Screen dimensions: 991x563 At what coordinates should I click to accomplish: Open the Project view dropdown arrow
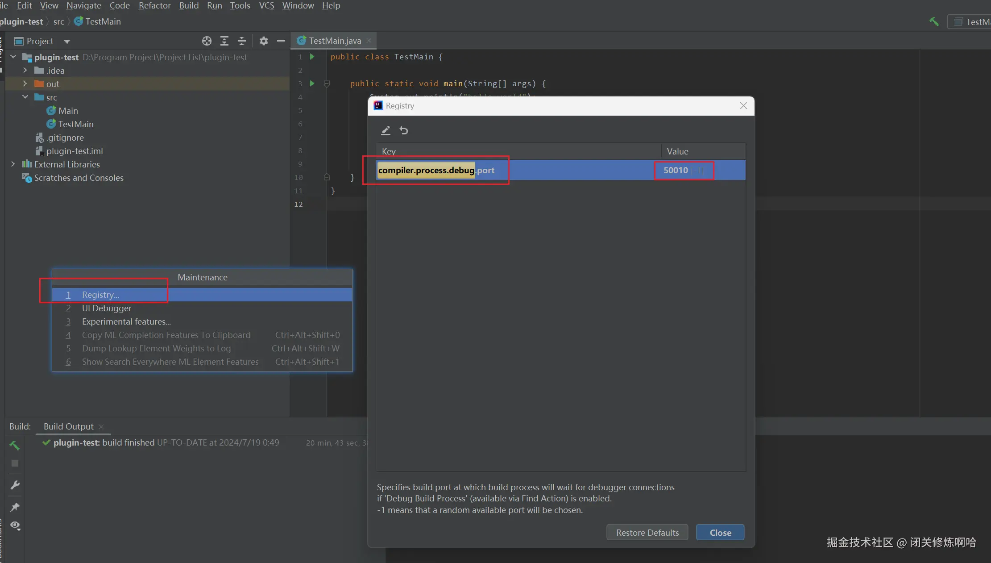(67, 42)
